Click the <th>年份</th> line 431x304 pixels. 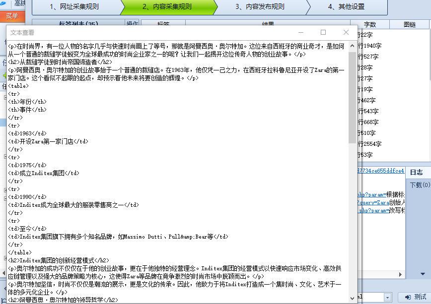[27, 102]
